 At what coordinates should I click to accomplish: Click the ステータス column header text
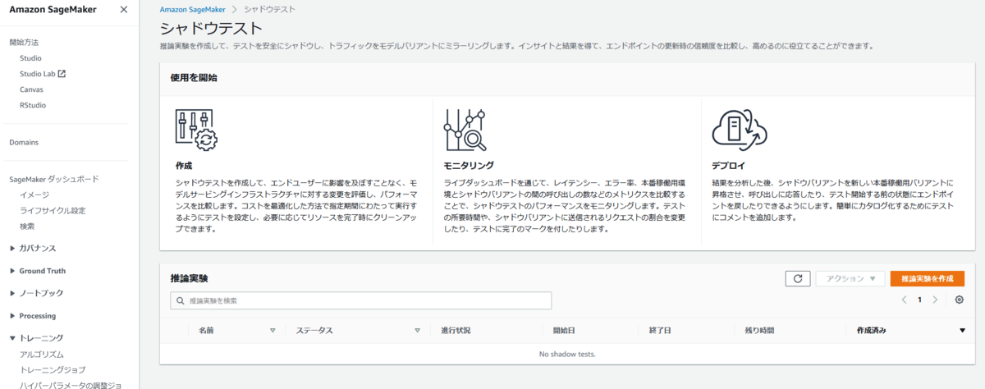[314, 331]
